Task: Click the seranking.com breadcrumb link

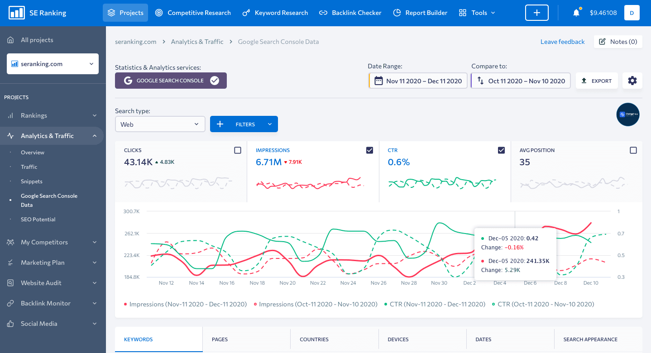Action: 136,42
